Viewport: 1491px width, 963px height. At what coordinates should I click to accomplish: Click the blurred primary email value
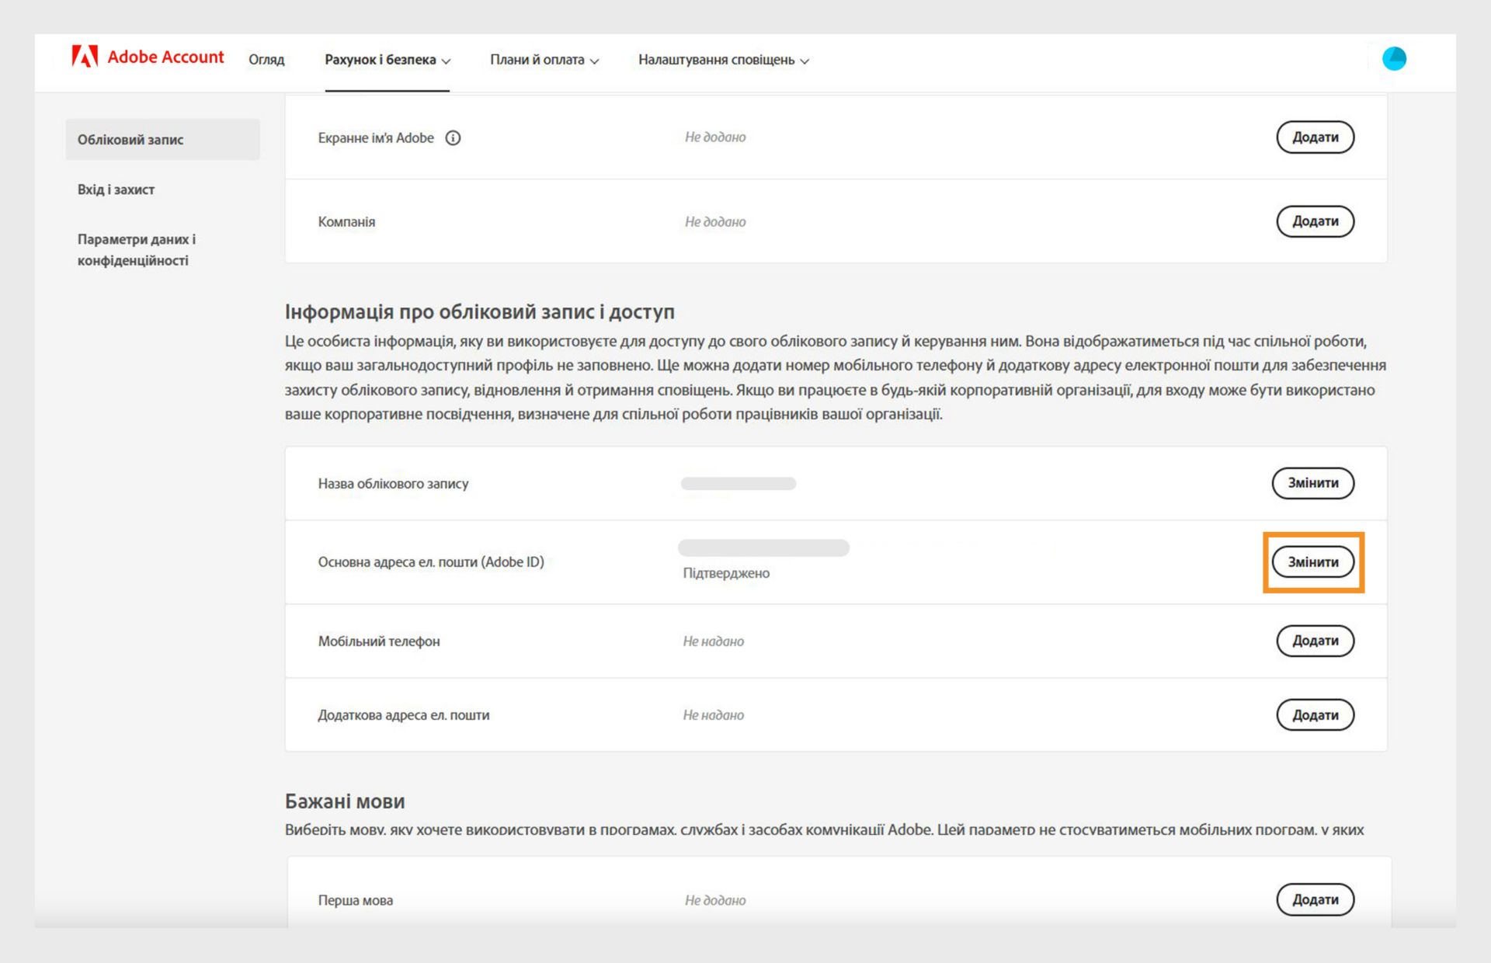763,548
